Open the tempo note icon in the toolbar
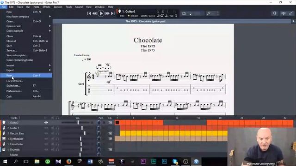296x166 pixels. [x=191, y=13]
